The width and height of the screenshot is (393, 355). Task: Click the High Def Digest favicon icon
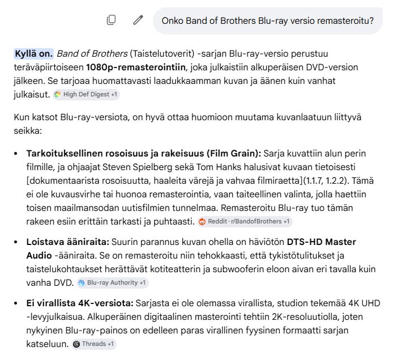(58, 94)
